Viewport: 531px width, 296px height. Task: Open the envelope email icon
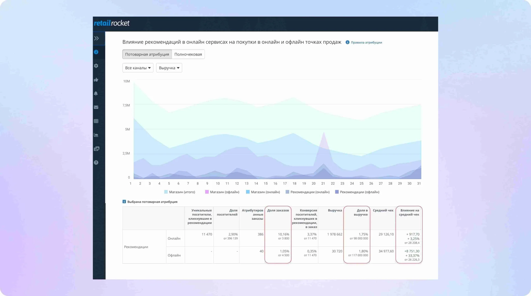point(96,107)
